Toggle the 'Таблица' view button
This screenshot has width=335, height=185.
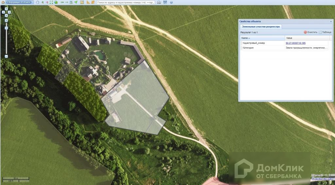325,32
